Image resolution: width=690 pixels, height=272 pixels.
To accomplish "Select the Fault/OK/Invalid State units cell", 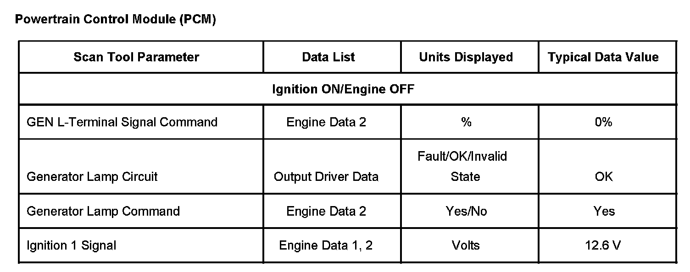I will click(462, 166).
